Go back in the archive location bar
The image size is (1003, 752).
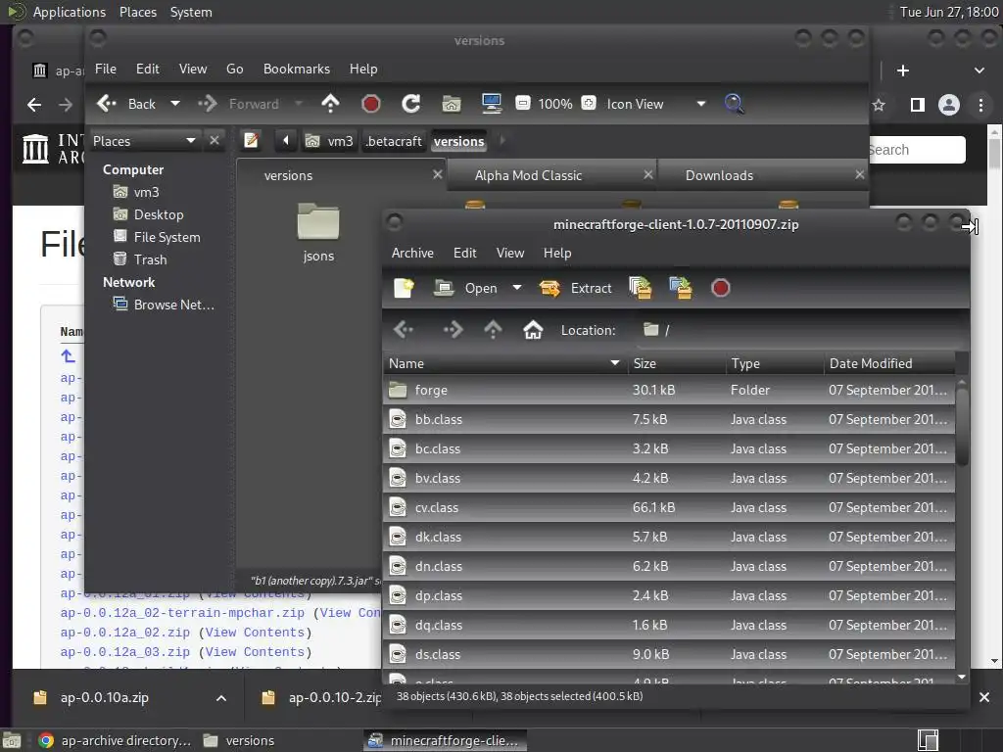pyautogui.click(x=405, y=330)
